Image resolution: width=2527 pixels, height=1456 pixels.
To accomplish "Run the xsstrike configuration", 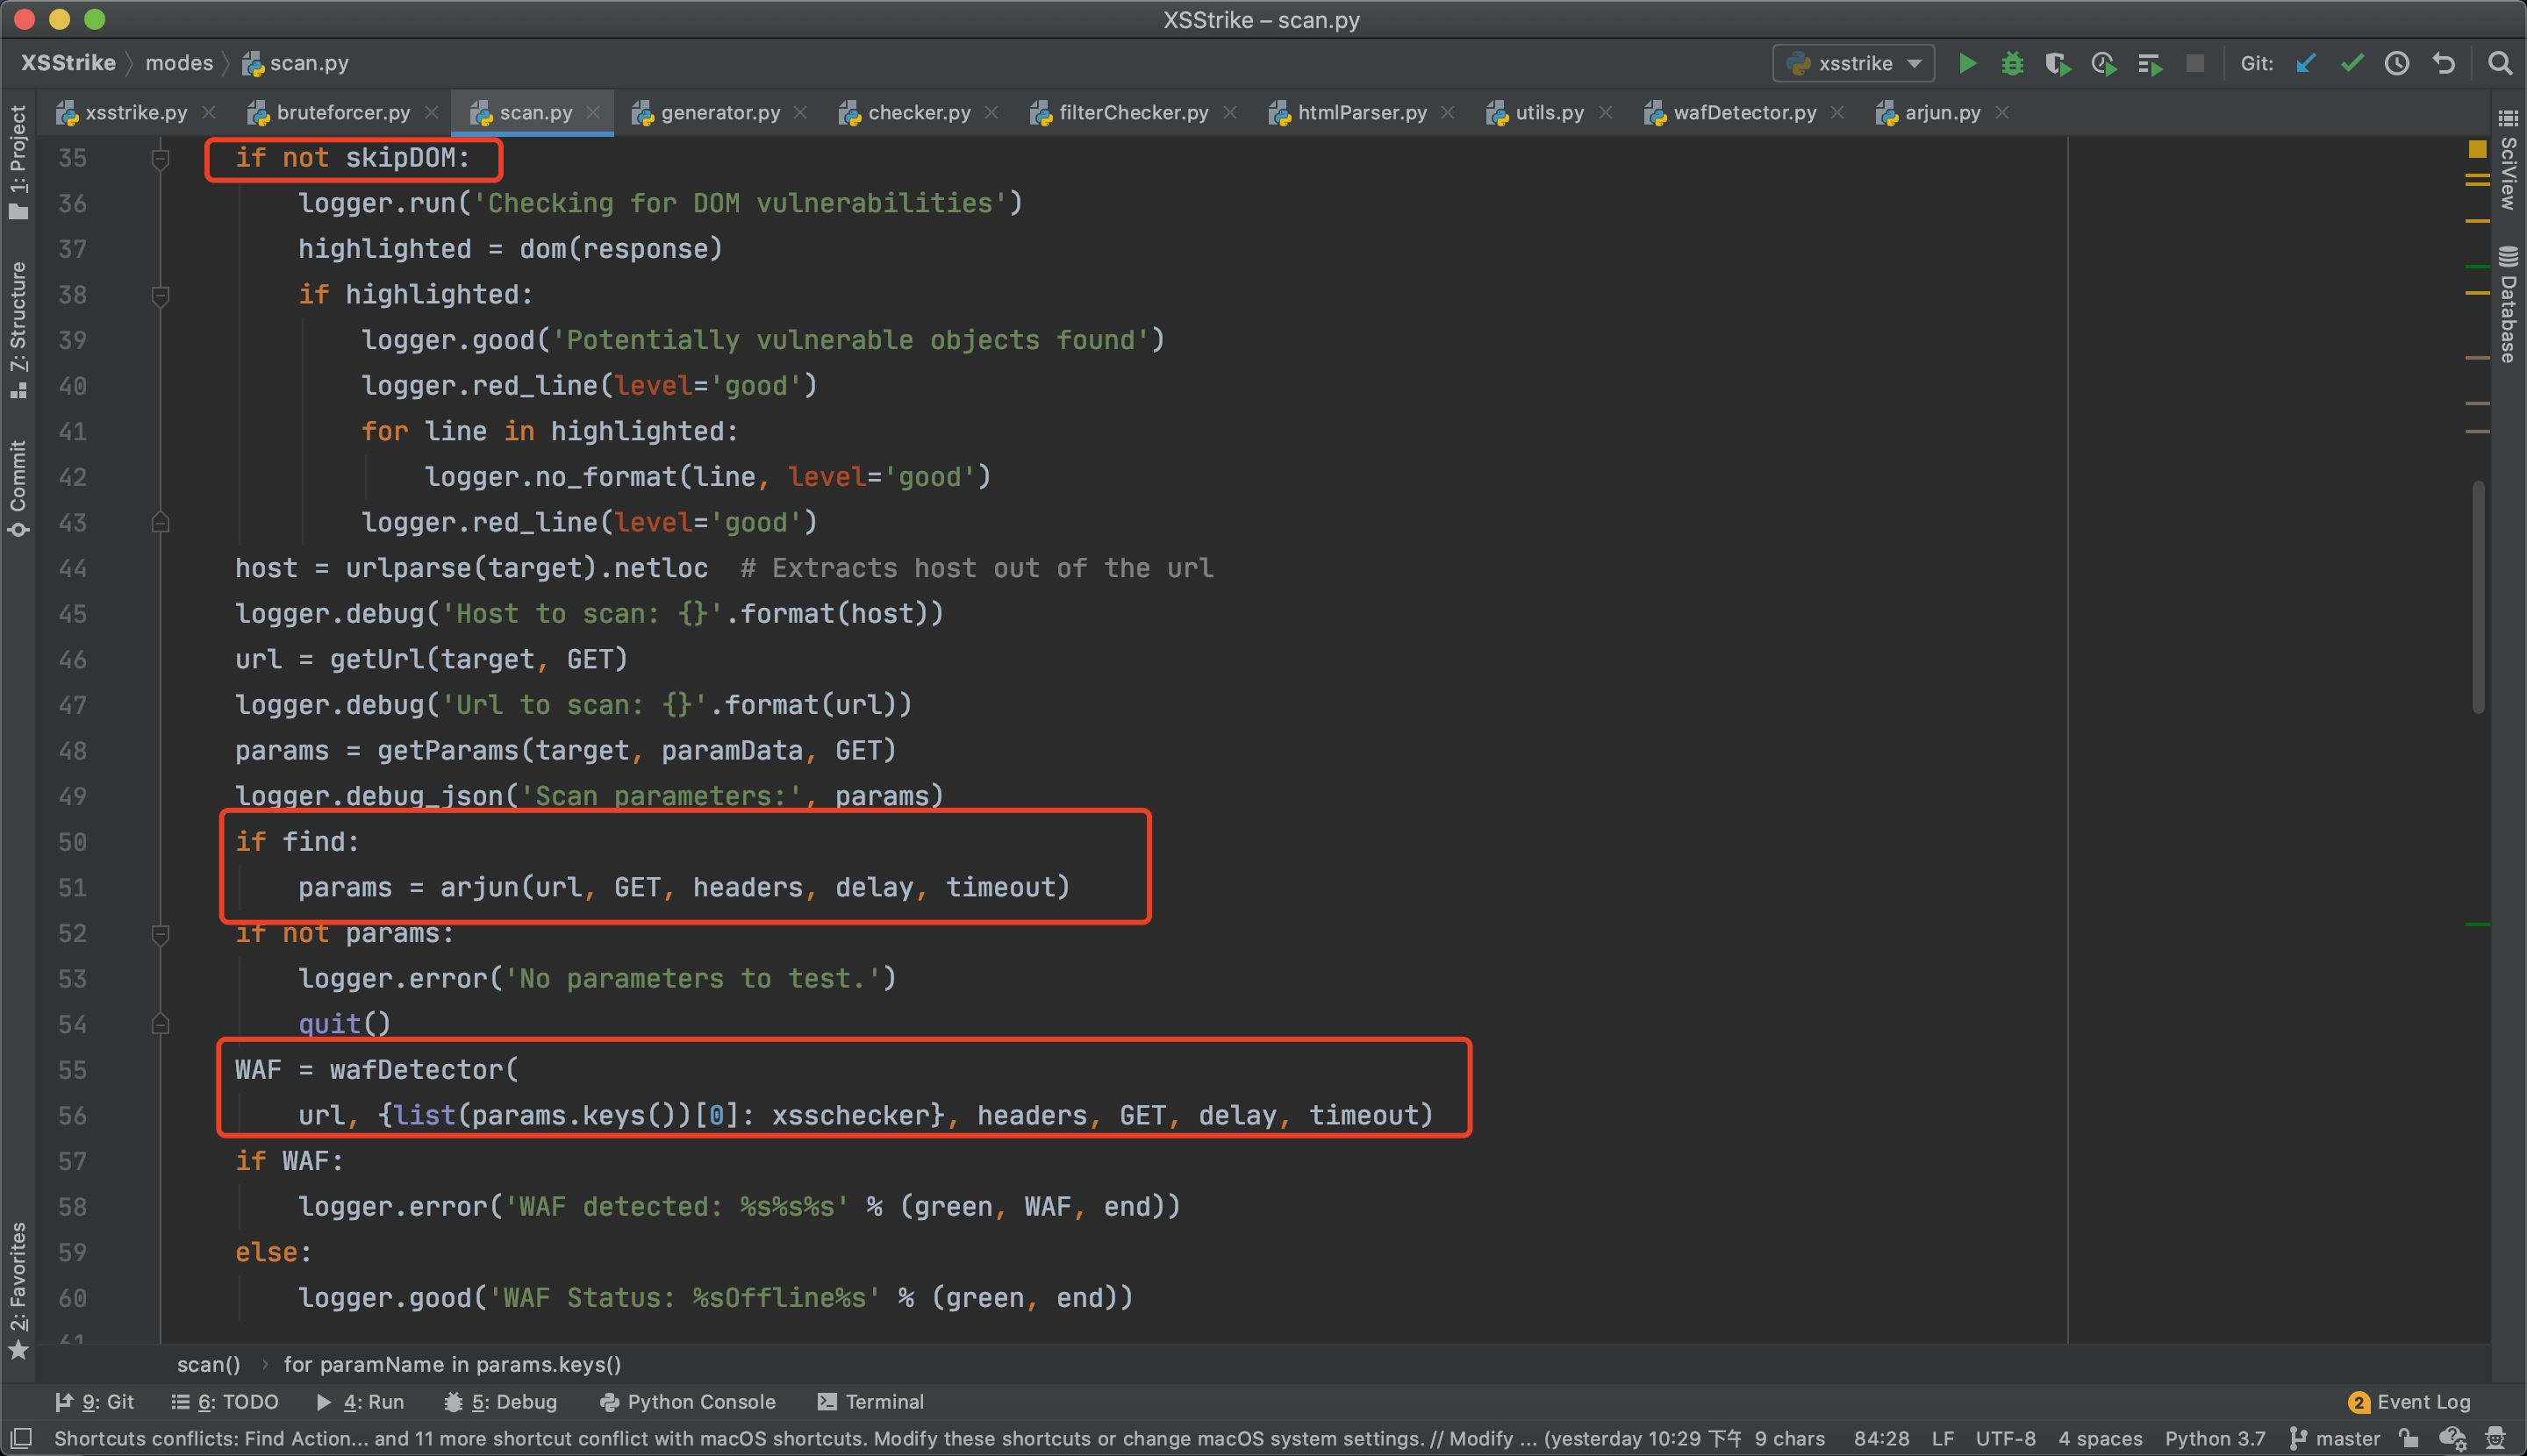I will pos(1965,63).
